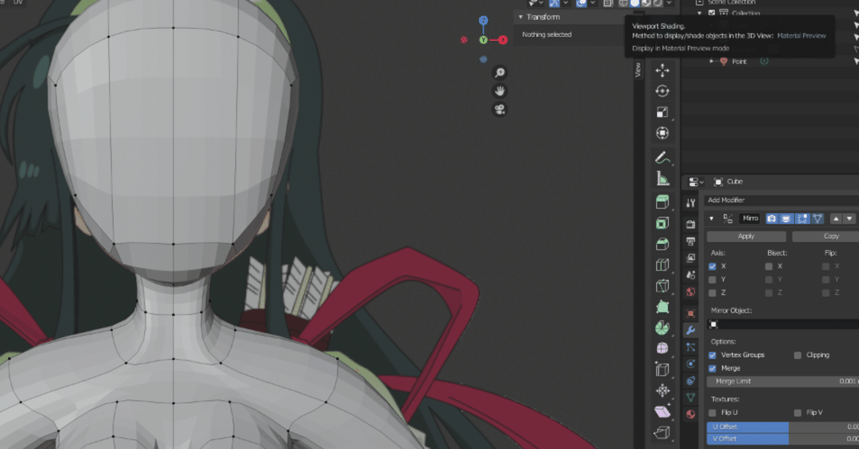Click the hand pan view icon
The image size is (859, 449).
click(499, 91)
